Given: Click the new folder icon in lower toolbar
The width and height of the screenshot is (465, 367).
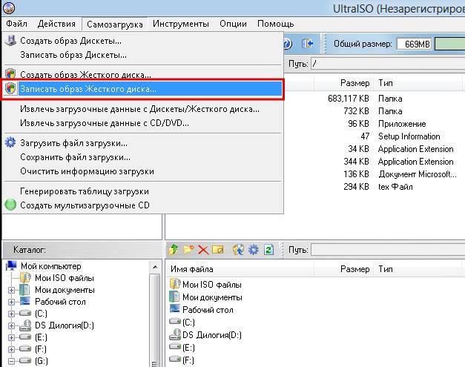Looking at the screenshot, I should click(x=188, y=250).
